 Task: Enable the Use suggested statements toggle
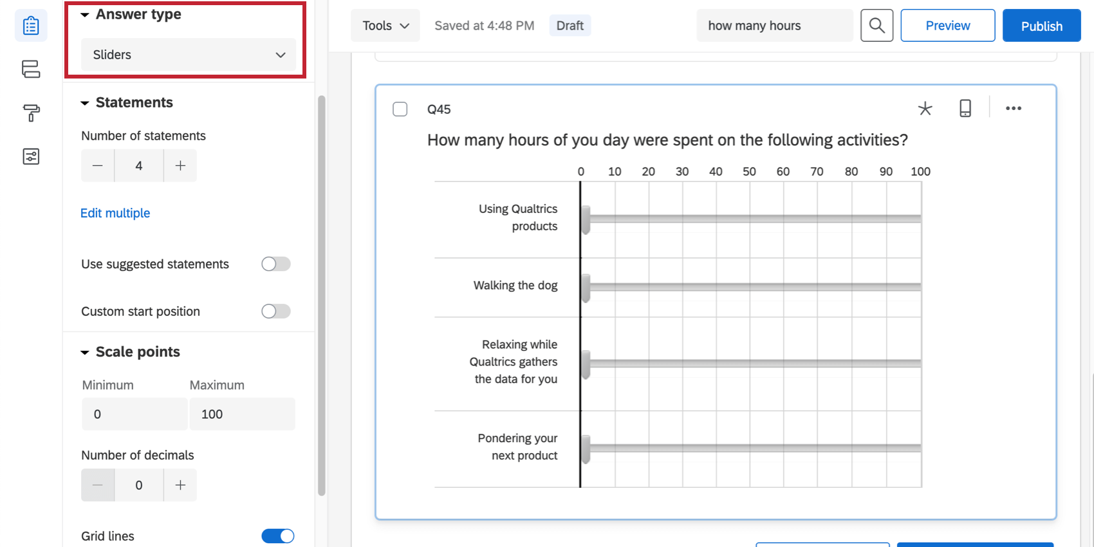tap(276, 264)
